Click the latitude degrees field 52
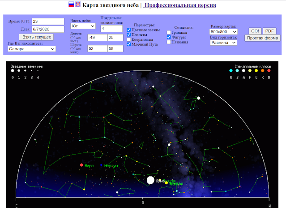This screenshot has height=208, width=286. (98, 48)
